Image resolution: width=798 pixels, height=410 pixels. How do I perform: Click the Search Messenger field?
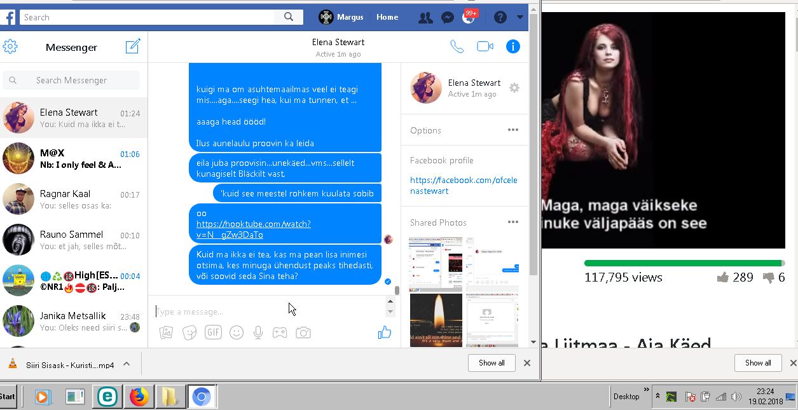[x=71, y=80]
